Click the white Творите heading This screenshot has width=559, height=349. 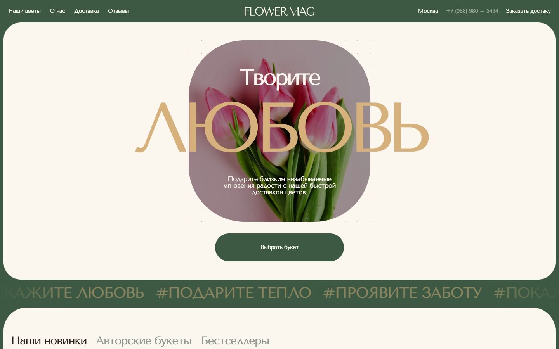(280, 78)
